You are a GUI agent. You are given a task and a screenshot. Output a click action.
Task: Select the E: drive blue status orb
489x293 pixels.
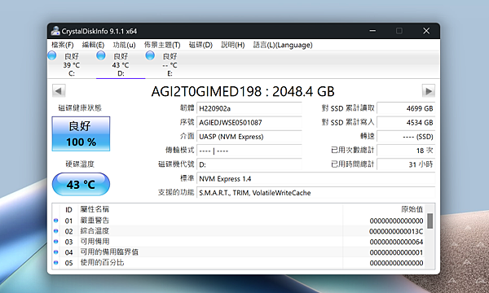point(150,55)
